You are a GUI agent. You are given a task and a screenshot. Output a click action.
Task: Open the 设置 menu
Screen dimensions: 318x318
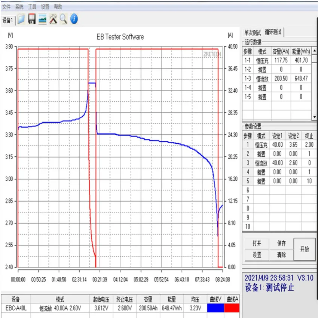(x=45, y=7)
